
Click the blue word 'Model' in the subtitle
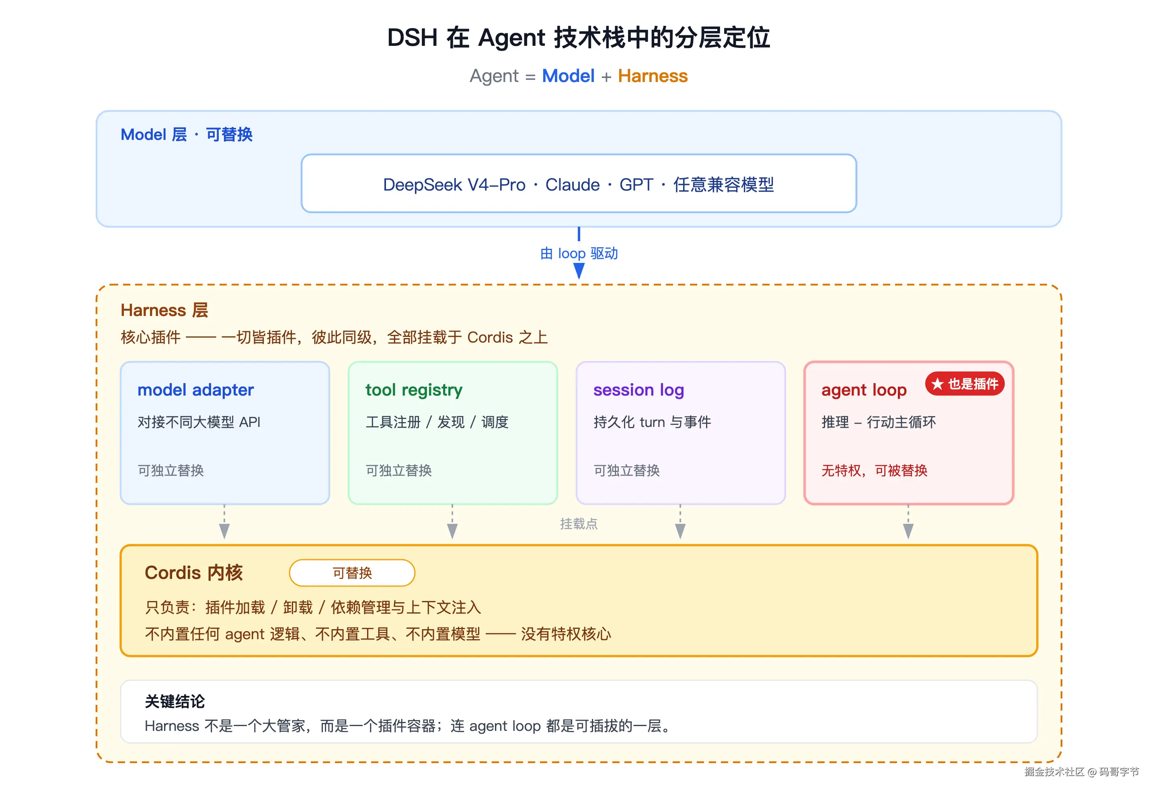pos(568,76)
